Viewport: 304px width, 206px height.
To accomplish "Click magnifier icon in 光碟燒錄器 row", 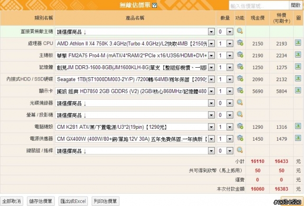I will 240,102.
